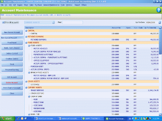Open the Window menu
162x121 pixels.
point(69,5)
